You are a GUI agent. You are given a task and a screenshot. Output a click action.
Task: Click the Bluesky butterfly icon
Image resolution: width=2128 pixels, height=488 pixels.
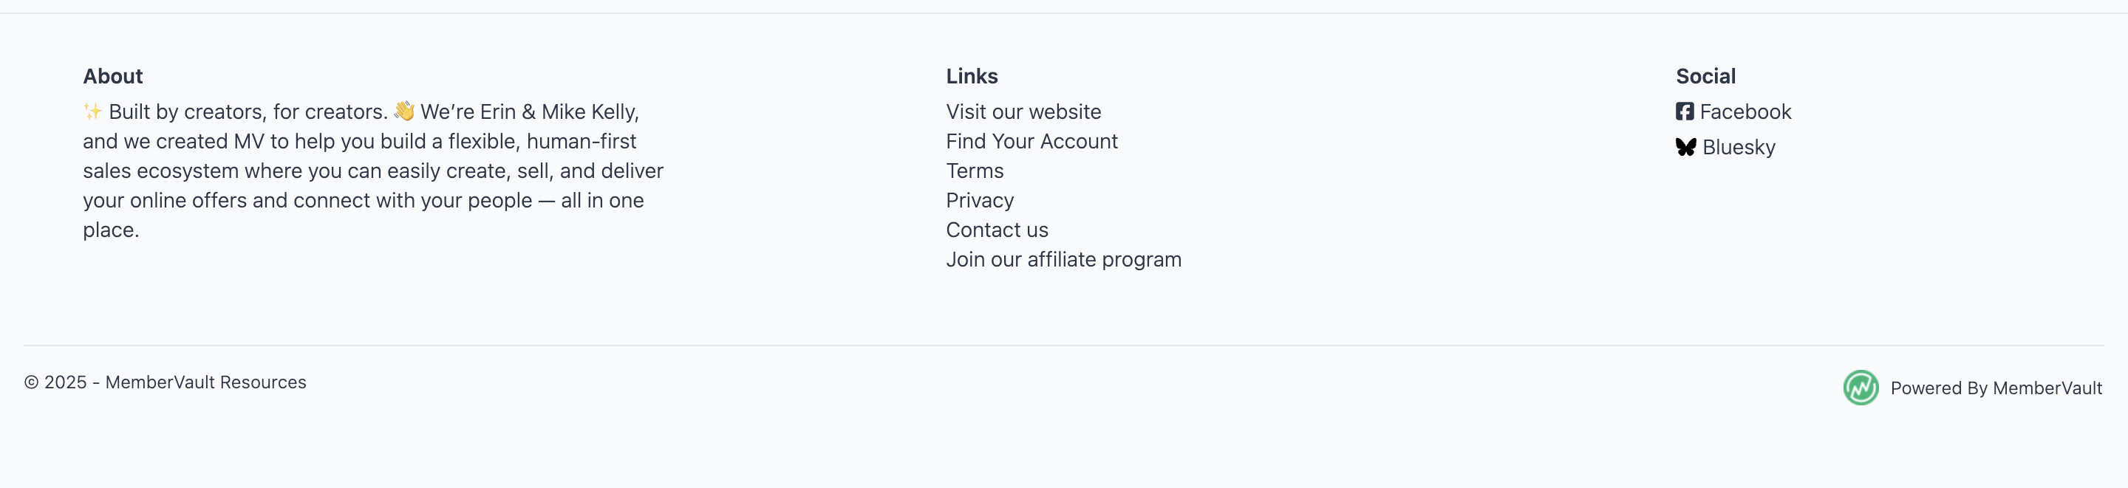click(1685, 147)
